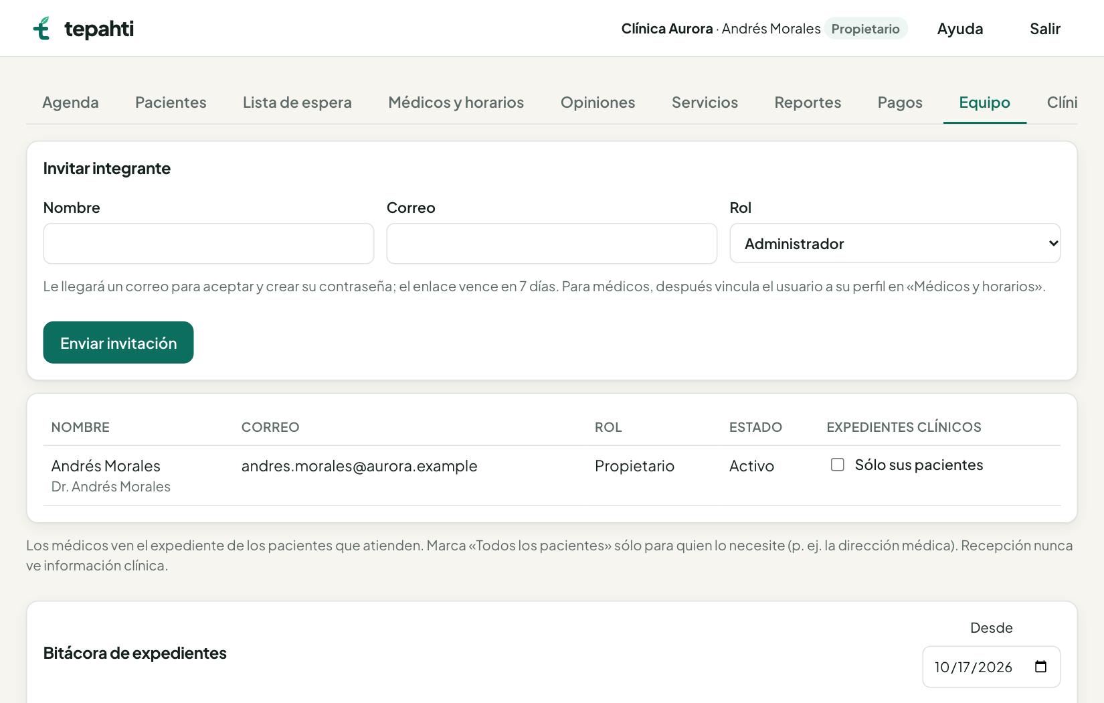Screen dimensions: 1104x703
Task: Click the tepahti logo icon
Action: coord(41,28)
